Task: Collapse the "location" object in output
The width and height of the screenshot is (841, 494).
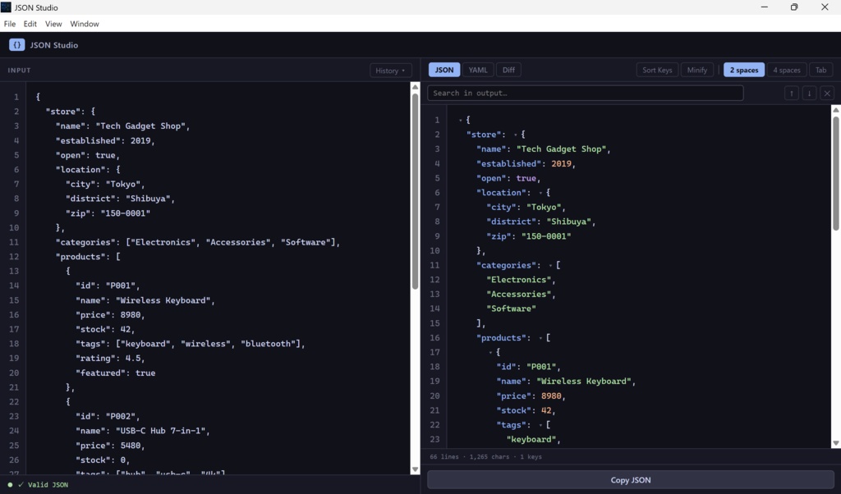Action: pyautogui.click(x=540, y=193)
